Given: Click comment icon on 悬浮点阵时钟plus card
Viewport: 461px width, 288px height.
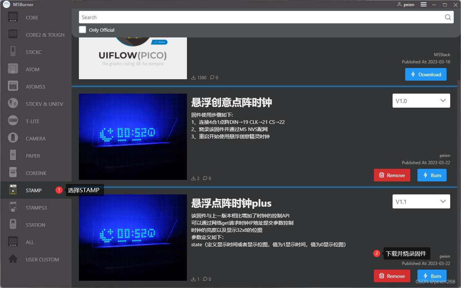Looking at the screenshot, I should tap(205, 279).
